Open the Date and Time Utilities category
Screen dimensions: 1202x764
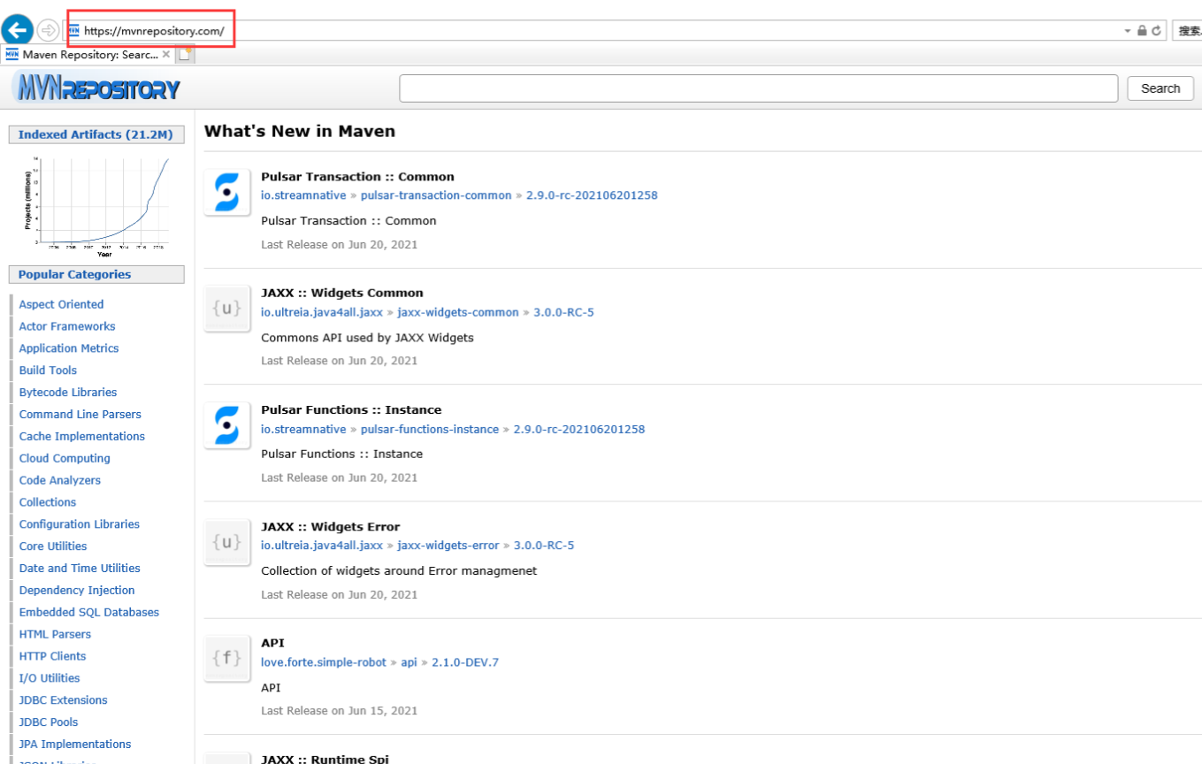[80, 569]
